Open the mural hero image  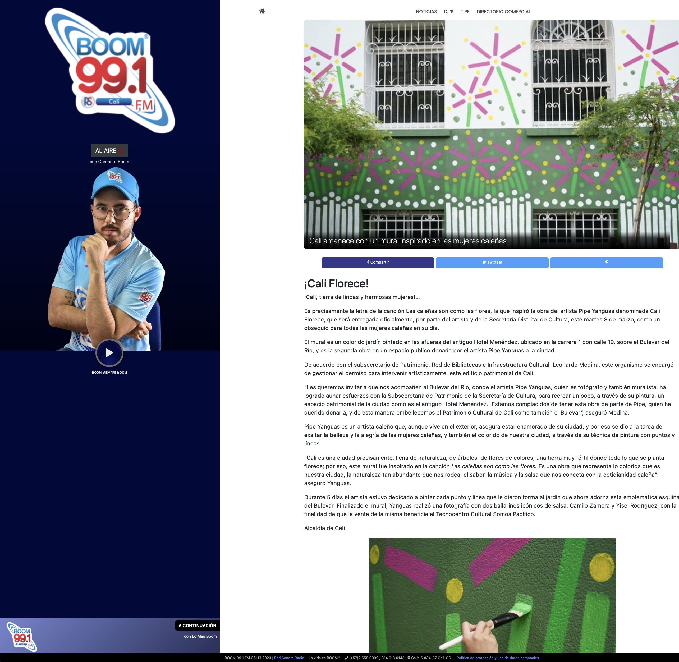pos(491,134)
